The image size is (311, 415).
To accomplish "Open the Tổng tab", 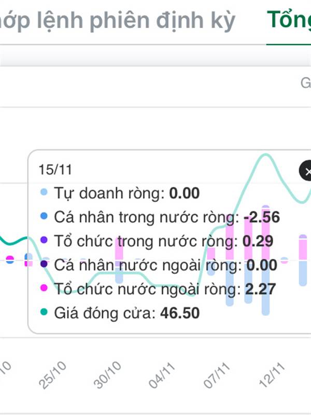I will (289, 20).
